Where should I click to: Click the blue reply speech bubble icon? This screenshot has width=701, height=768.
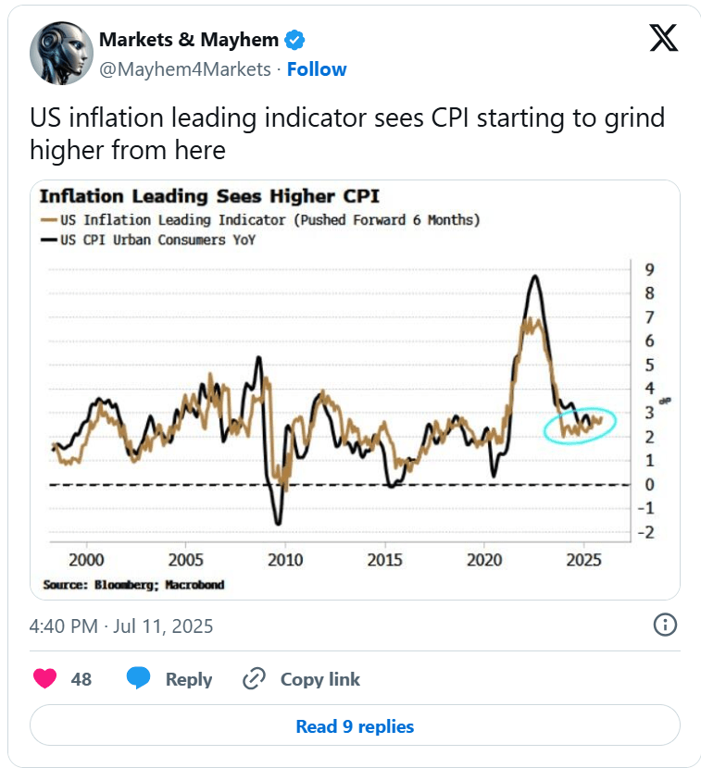pos(138,678)
